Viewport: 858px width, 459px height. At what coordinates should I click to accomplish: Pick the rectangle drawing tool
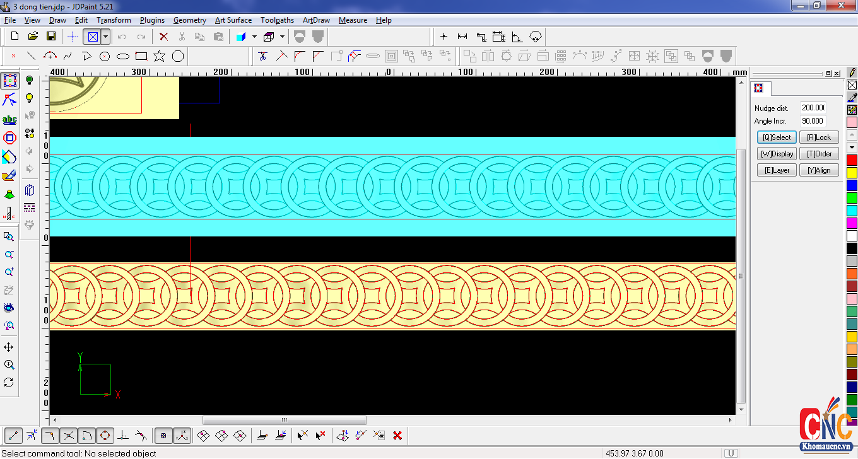pos(141,56)
